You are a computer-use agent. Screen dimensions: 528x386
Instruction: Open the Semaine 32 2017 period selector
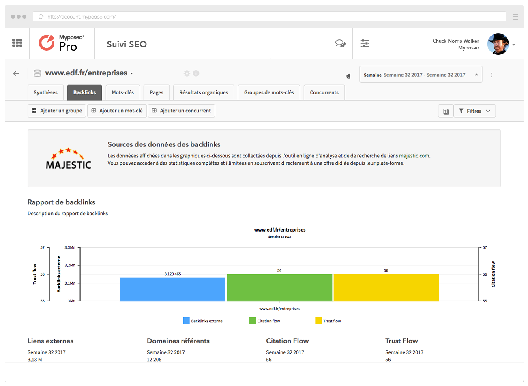[x=421, y=75]
